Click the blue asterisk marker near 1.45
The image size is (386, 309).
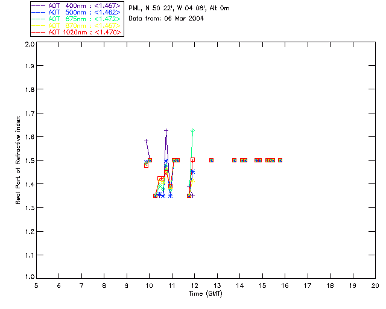pos(193,171)
